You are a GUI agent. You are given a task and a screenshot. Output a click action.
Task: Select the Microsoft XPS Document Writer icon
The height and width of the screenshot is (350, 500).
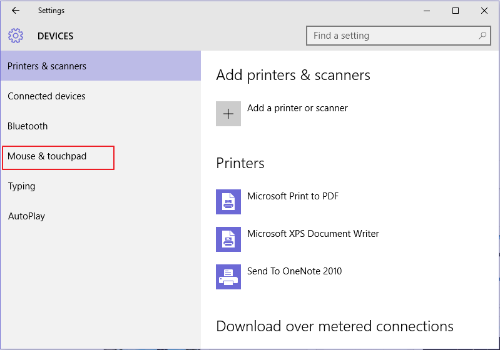point(228,239)
